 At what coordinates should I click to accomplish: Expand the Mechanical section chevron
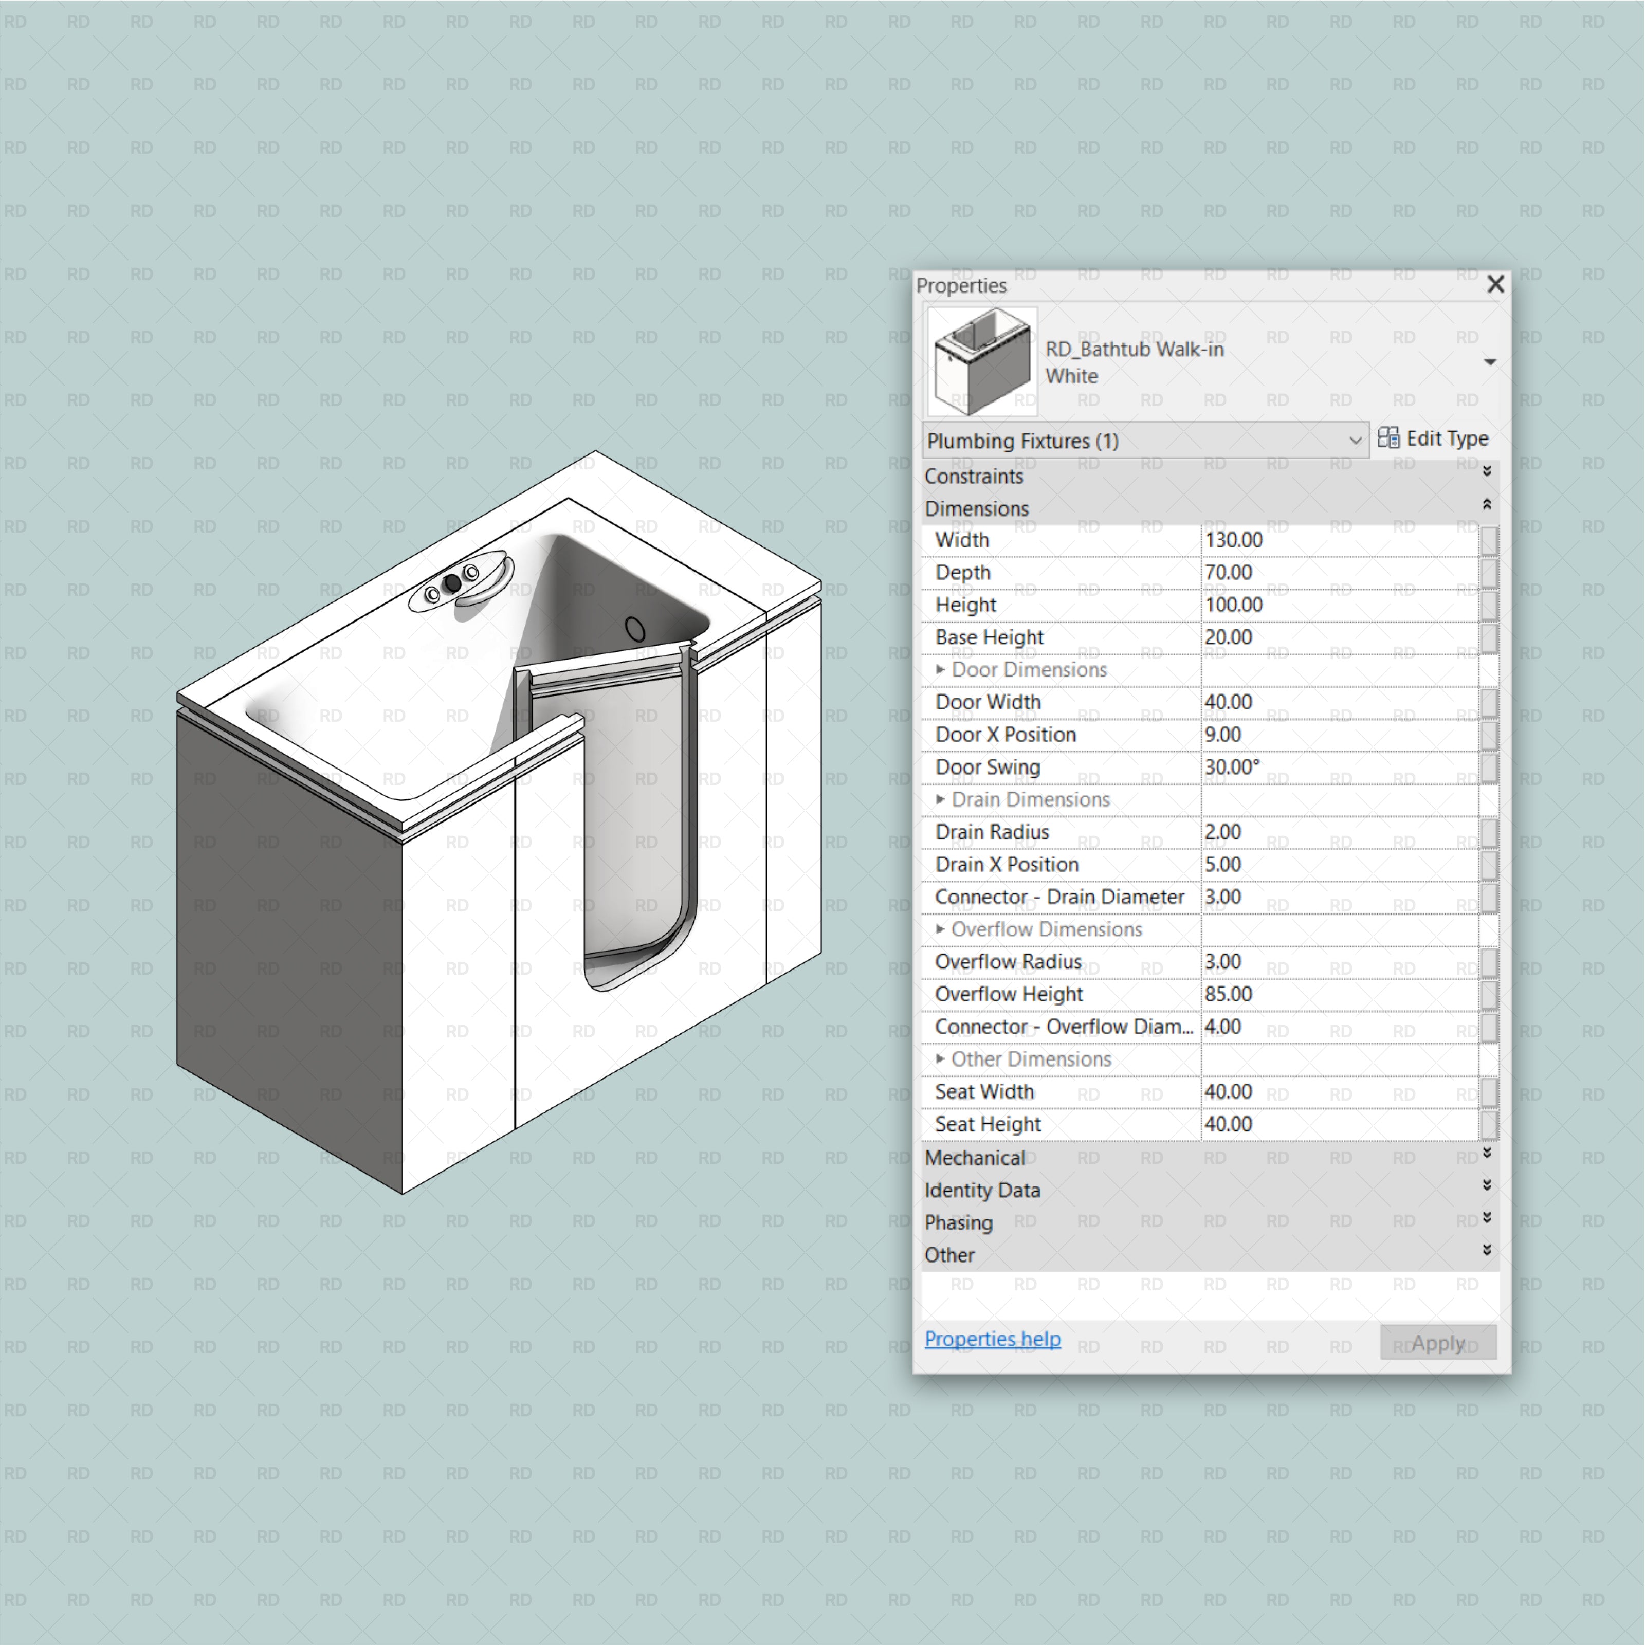click(x=1488, y=1152)
